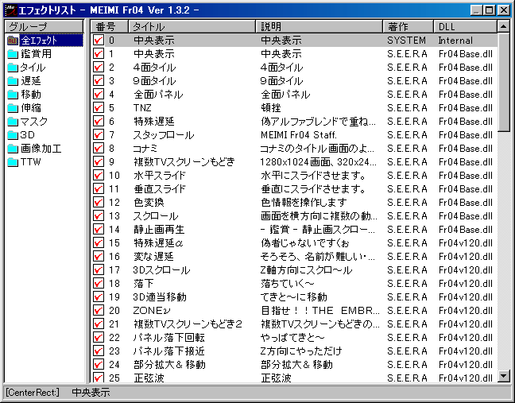Select the 9面タイル effect title
Viewport: 515px width, 403px height.
pos(154,81)
